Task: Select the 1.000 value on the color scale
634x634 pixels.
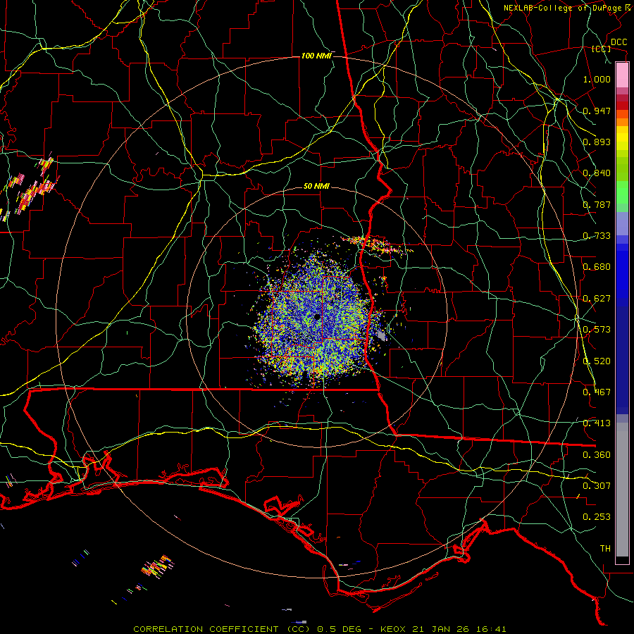Action: coord(597,79)
